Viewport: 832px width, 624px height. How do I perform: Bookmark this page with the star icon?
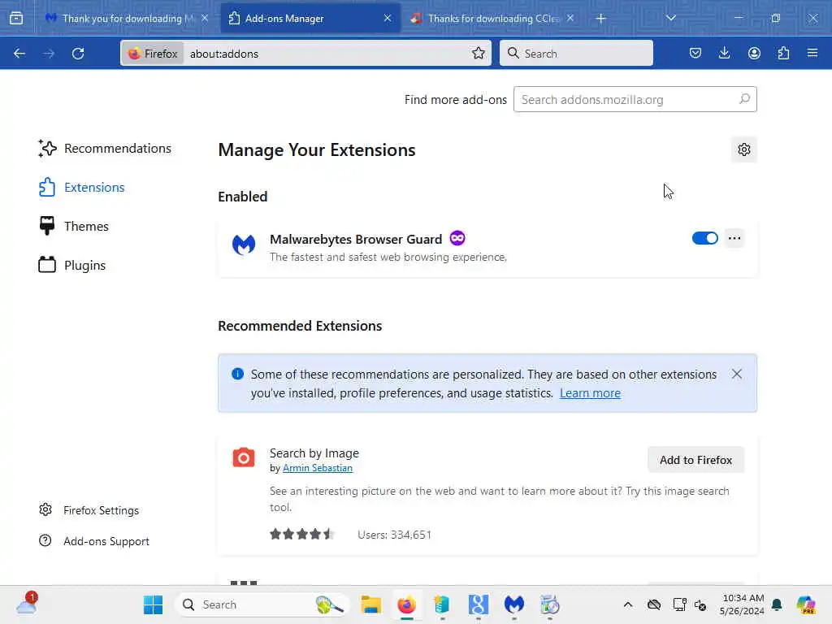click(478, 53)
